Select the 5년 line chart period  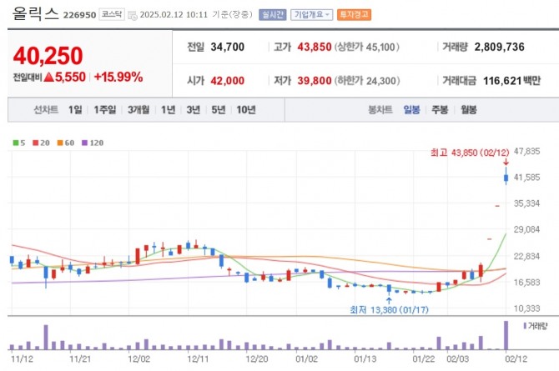click(219, 110)
